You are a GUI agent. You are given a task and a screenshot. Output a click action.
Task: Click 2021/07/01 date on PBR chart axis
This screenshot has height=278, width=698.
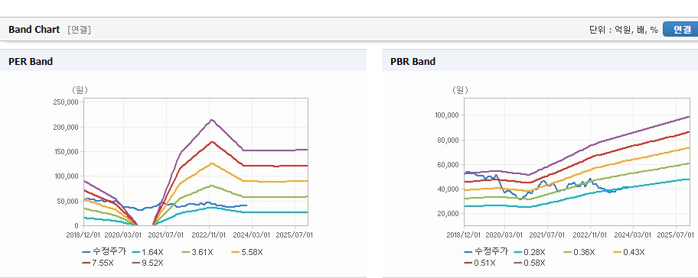point(548,234)
